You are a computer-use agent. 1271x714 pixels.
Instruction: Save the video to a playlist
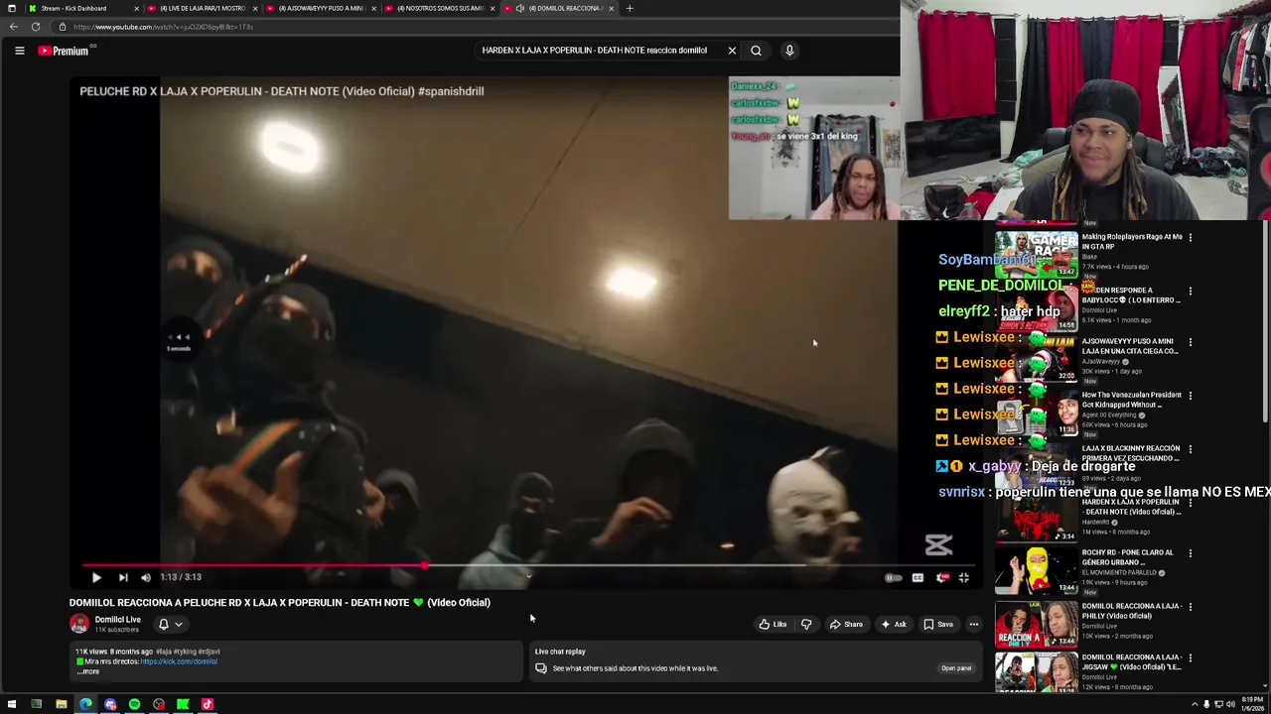(x=938, y=625)
